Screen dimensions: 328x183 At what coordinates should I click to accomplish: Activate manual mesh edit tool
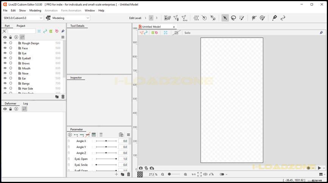pos(176,18)
